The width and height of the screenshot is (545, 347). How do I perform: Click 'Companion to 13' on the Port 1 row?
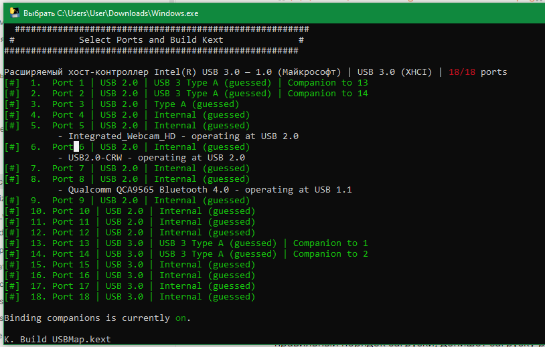327,83
